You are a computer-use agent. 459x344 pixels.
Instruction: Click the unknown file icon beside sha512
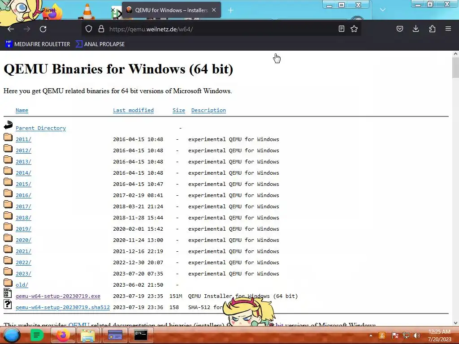8,304
